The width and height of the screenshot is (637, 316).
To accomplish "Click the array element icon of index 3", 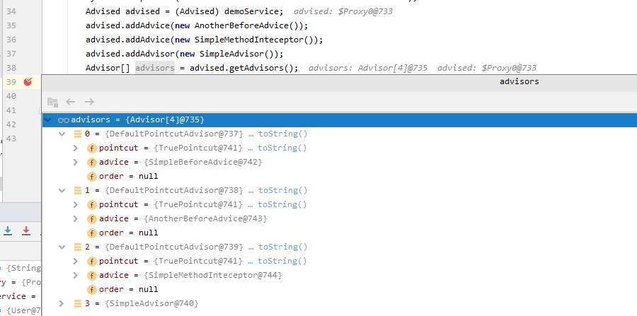I will click(78, 303).
